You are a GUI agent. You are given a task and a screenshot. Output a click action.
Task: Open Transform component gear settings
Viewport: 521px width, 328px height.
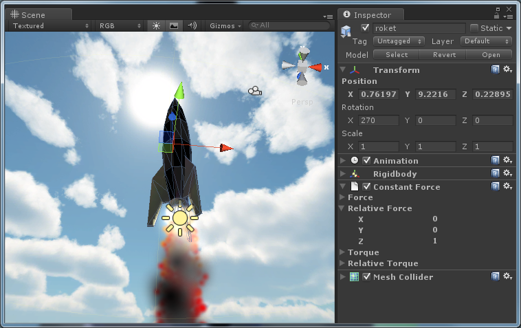[x=507, y=69]
